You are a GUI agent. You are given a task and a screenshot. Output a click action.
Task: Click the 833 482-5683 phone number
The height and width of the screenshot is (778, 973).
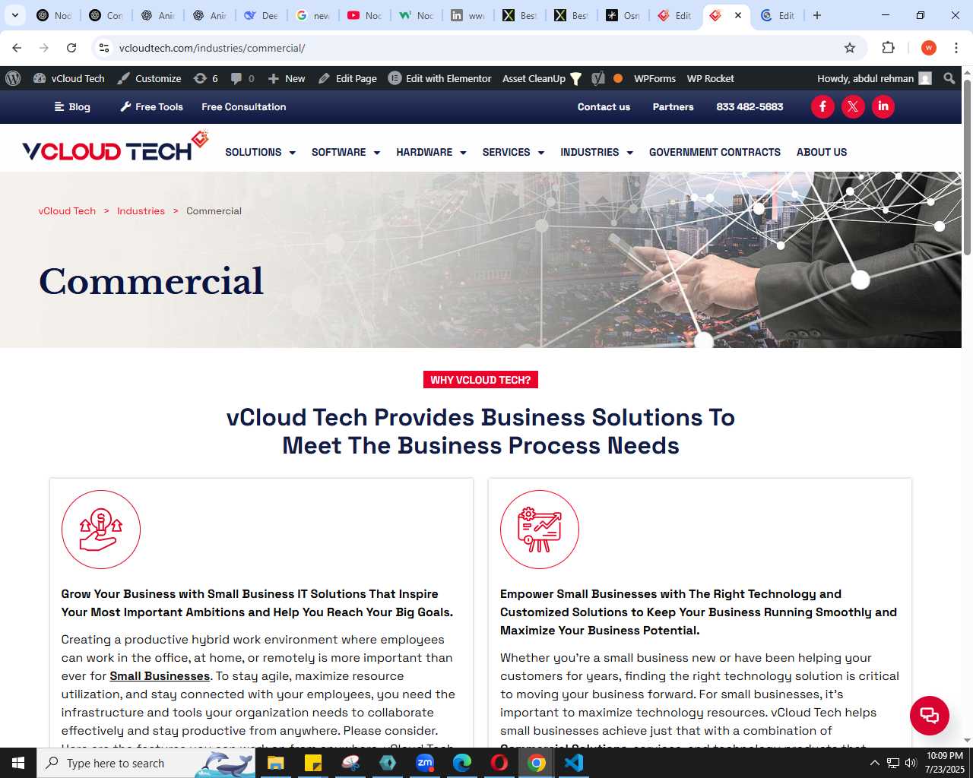(x=750, y=107)
